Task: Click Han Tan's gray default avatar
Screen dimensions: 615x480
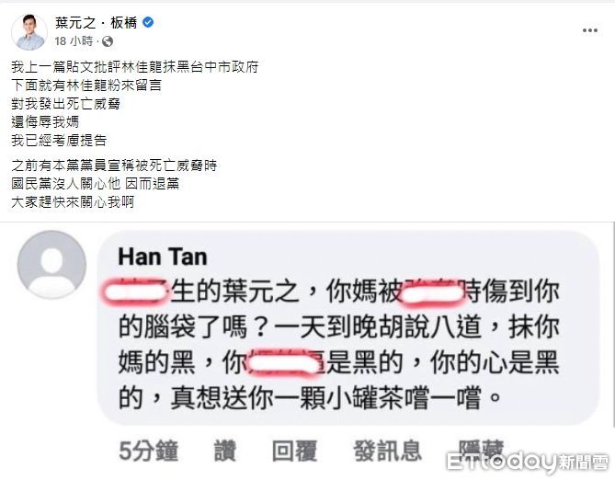Action: [51, 265]
